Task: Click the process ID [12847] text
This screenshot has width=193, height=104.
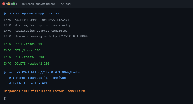Action: click(63, 20)
